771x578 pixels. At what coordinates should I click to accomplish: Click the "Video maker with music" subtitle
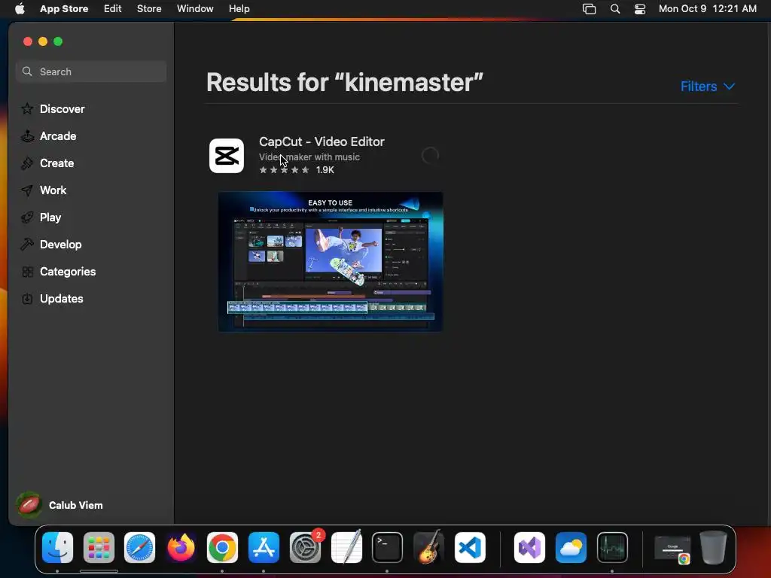309,157
